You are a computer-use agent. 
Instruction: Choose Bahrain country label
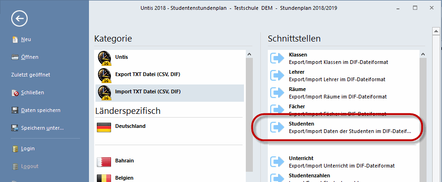pyautogui.click(x=125, y=161)
